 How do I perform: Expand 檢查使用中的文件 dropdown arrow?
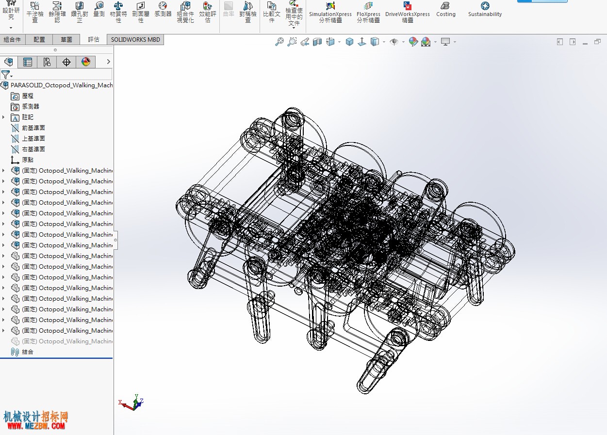294,28
